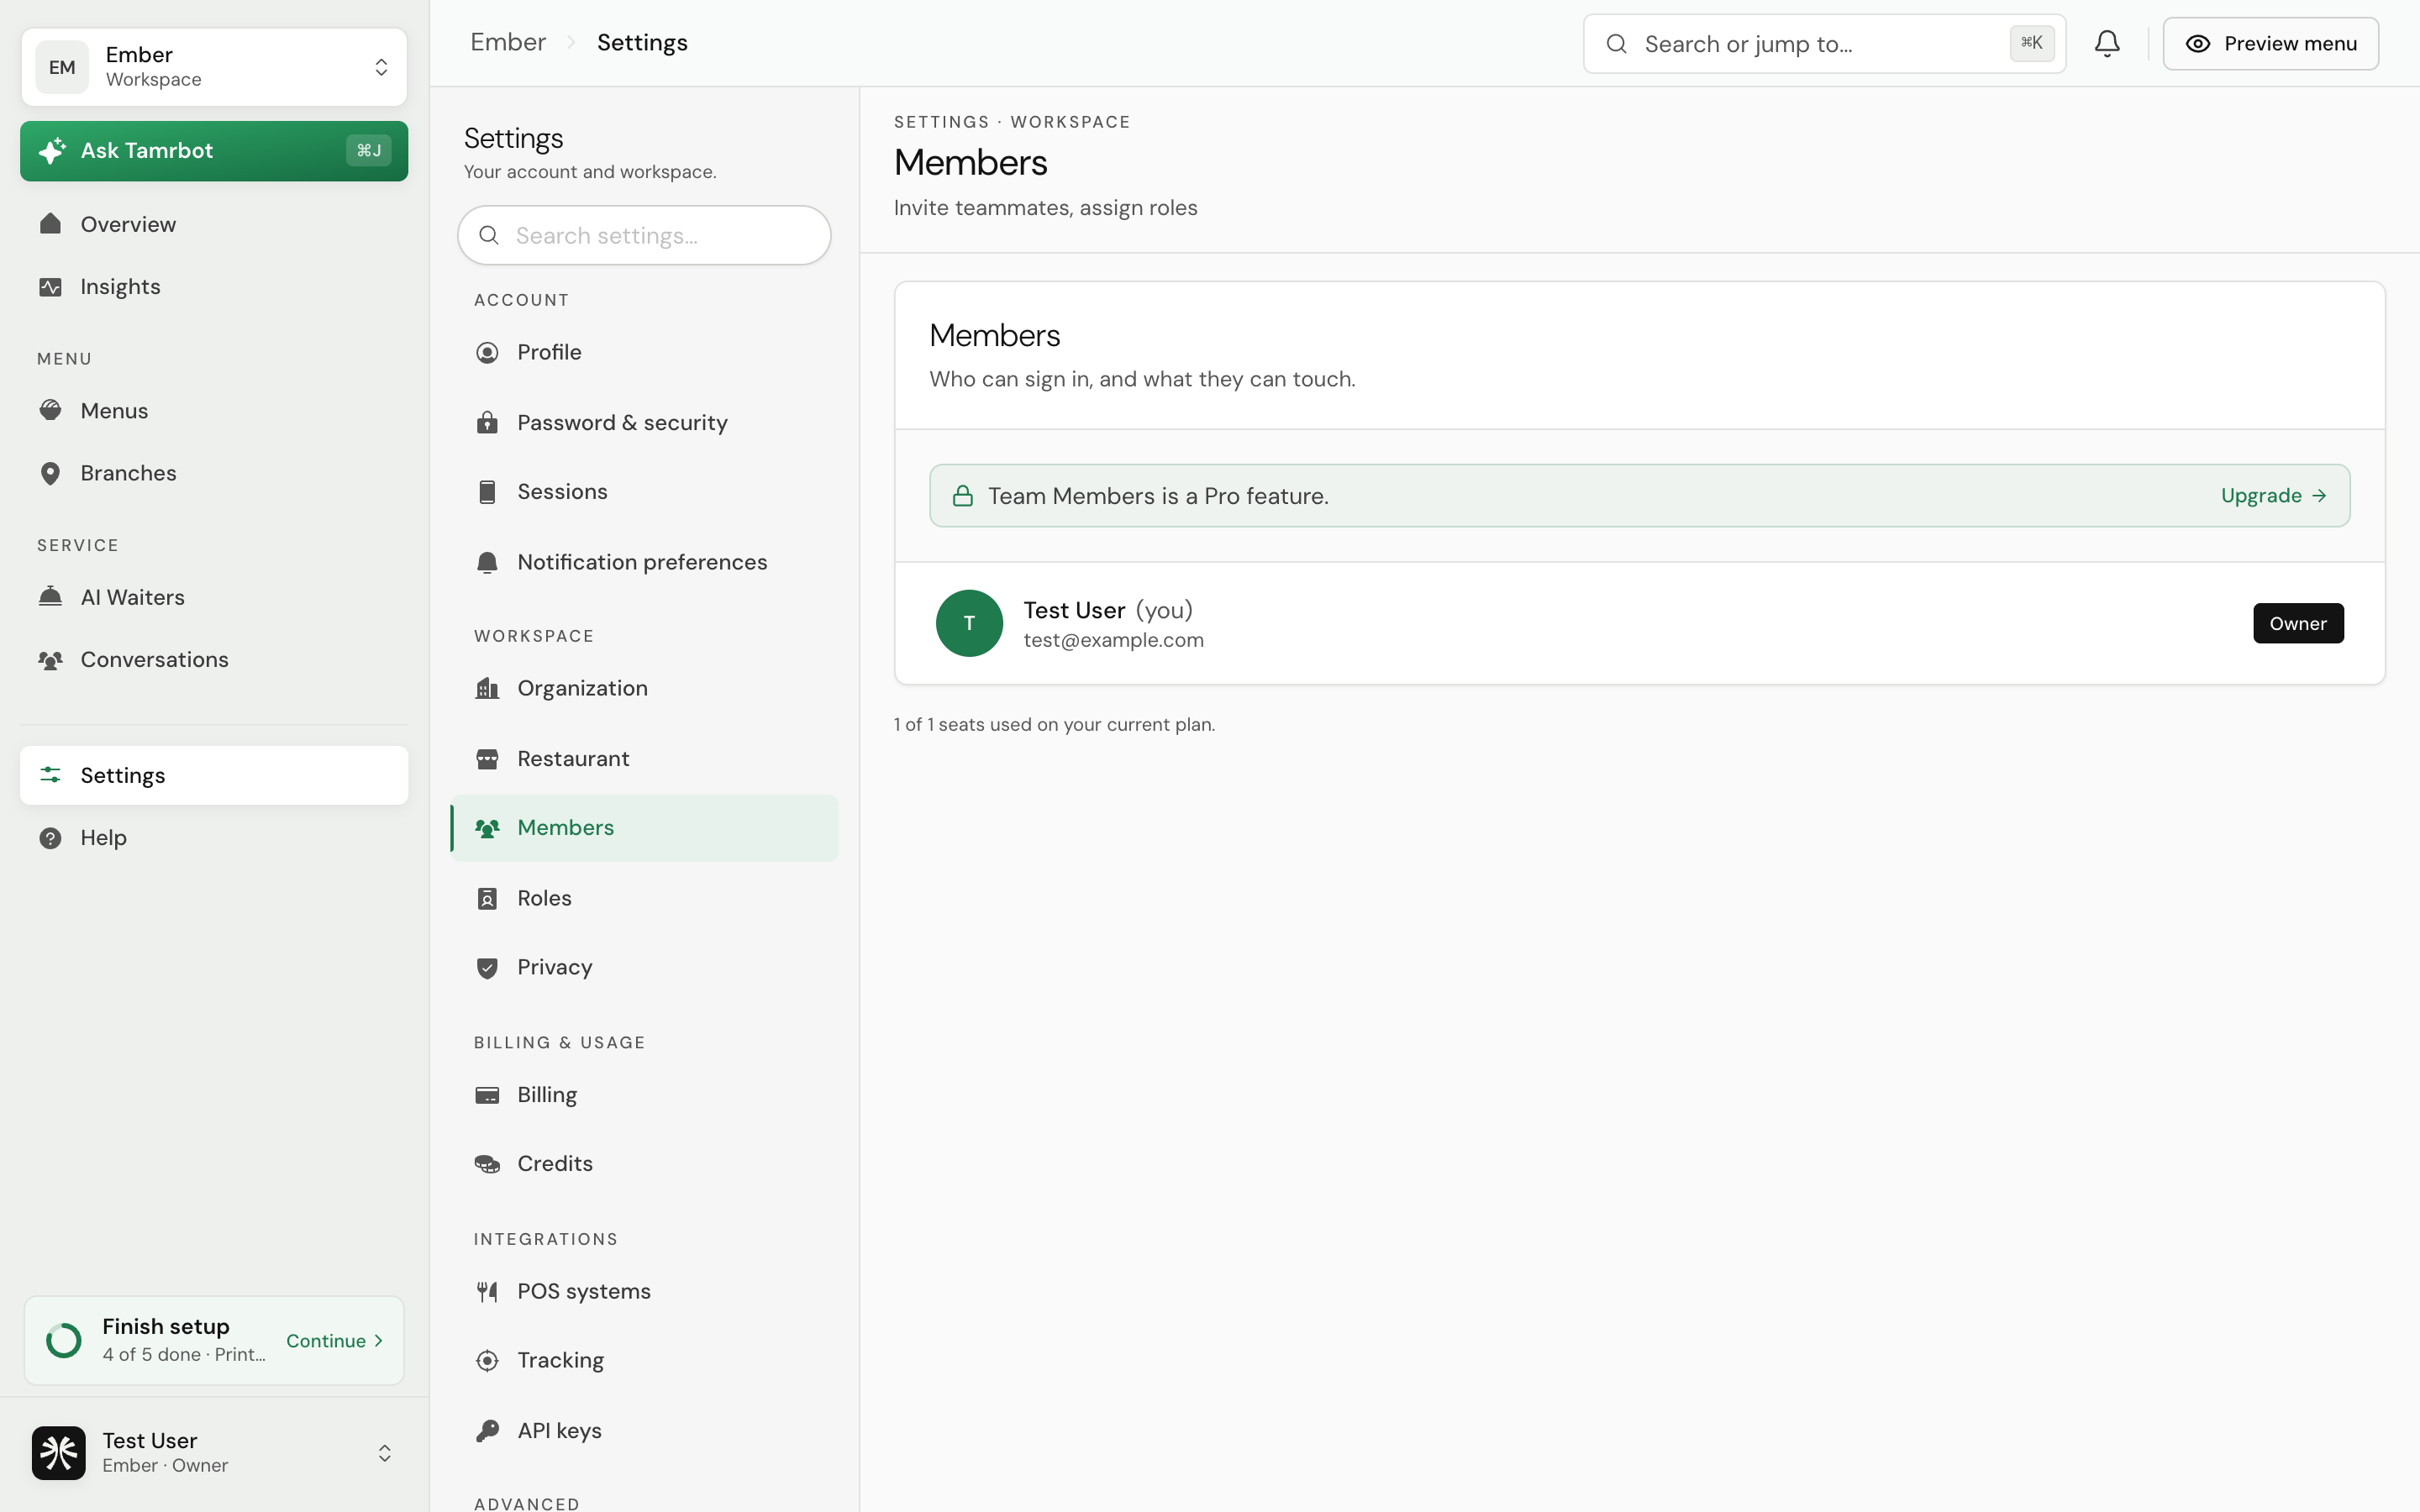Screen dimensions: 2420x1512
Task: Open API keys settings
Action: tap(644, 1431)
